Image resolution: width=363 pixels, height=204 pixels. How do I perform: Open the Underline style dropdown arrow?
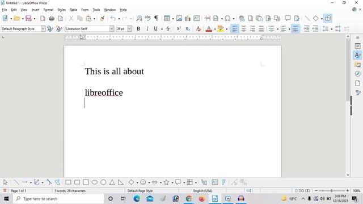tap(162, 29)
